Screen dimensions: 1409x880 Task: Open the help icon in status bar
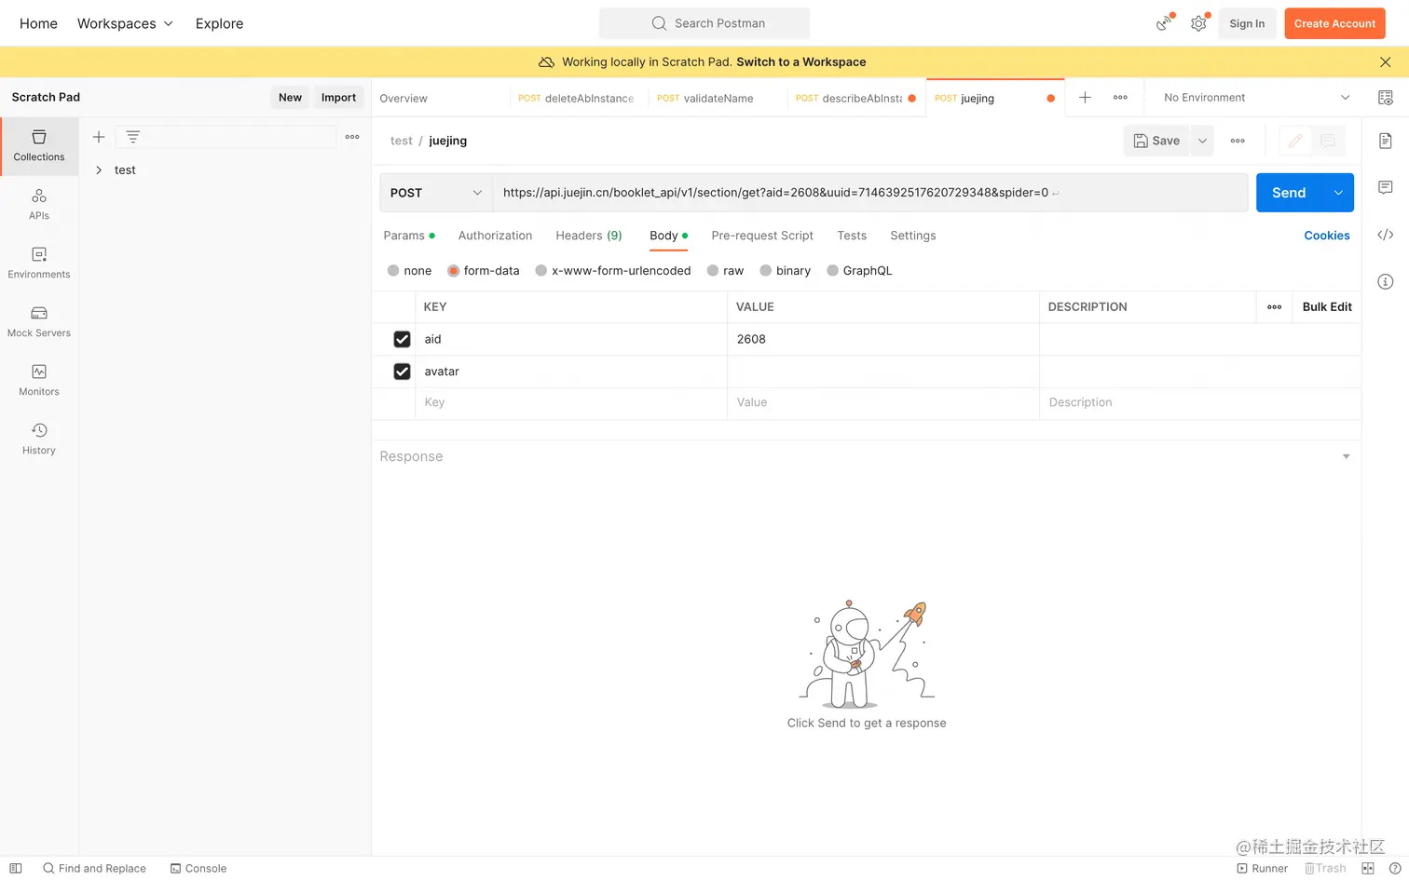pos(1395,869)
